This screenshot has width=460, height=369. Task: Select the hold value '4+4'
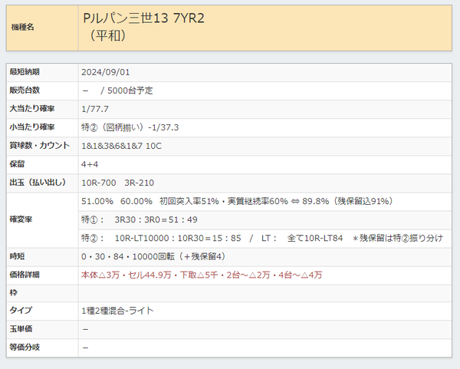(x=90, y=164)
